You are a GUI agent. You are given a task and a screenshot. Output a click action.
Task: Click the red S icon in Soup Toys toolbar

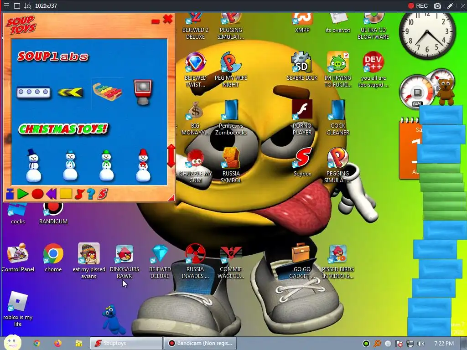pyautogui.click(x=102, y=194)
